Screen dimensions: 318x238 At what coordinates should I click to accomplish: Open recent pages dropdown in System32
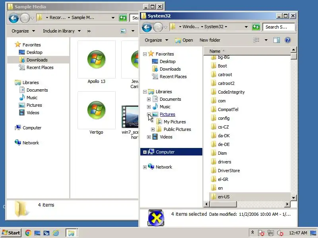coord(165,27)
